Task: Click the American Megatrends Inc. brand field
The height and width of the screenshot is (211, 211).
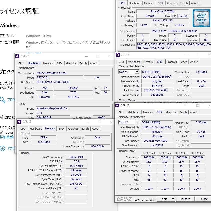Action: tap(73, 108)
